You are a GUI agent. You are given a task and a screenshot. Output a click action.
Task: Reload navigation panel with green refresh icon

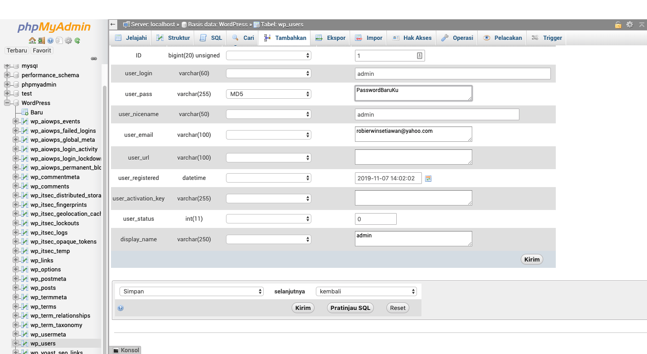tap(77, 41)
